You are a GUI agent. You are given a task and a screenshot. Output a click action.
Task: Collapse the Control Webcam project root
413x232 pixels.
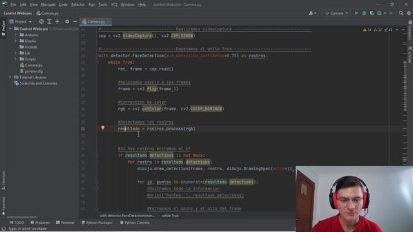(x=10, y=28)
